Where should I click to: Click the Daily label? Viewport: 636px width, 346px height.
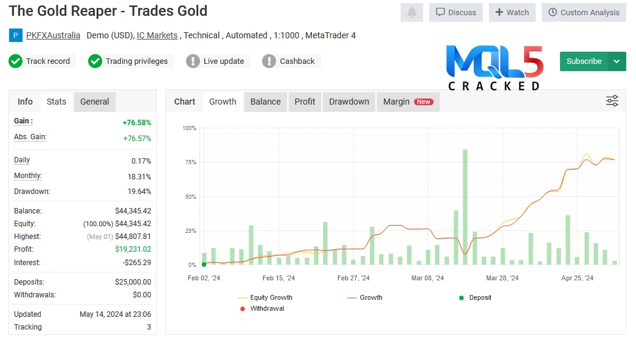point(22,160)
